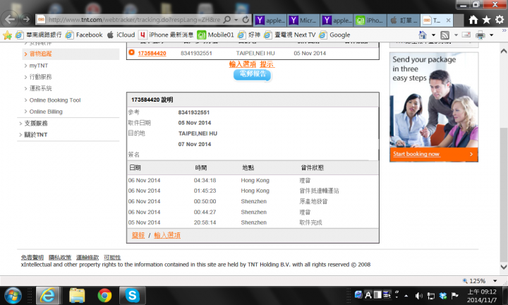Open the address bar autocomplete dropdown arrow
The image size is (508, 305).
[x=236, y=20]
